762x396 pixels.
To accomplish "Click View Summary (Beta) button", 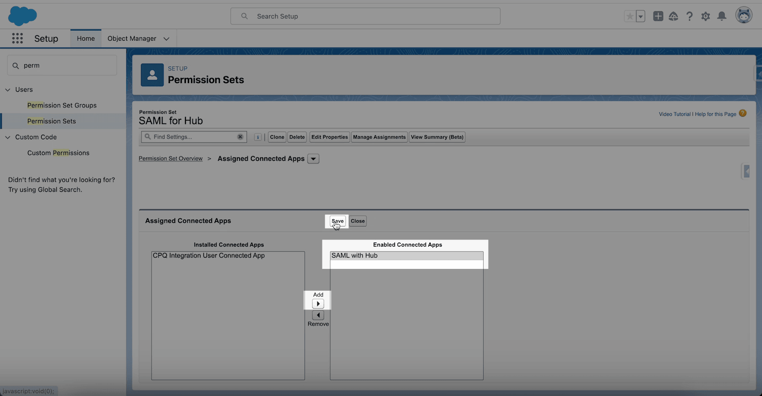I will tap(437, 137).
